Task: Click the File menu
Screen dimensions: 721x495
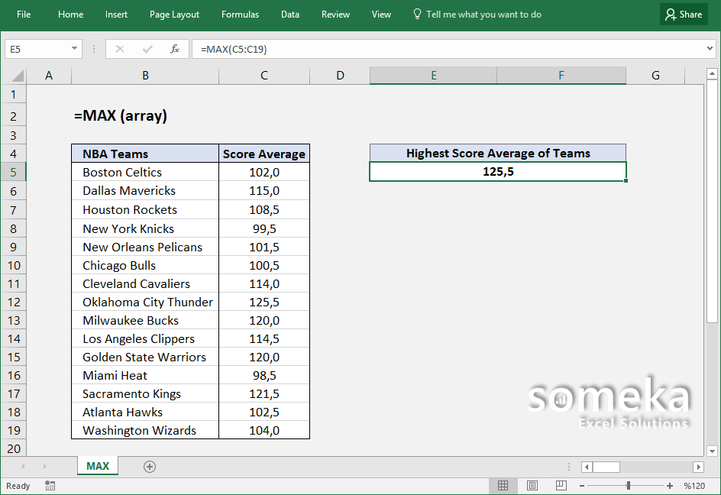Action: 24,14
